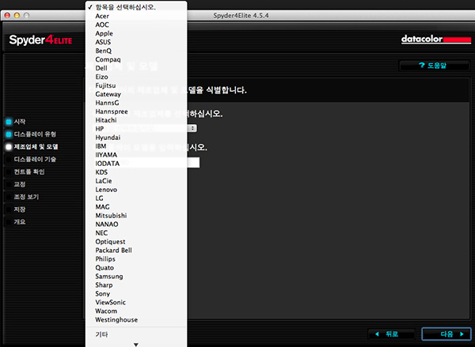Click the manufacturer dropdown stepper arrows
Viewport: 475px width, 347px height.
(x=193, y=127)
